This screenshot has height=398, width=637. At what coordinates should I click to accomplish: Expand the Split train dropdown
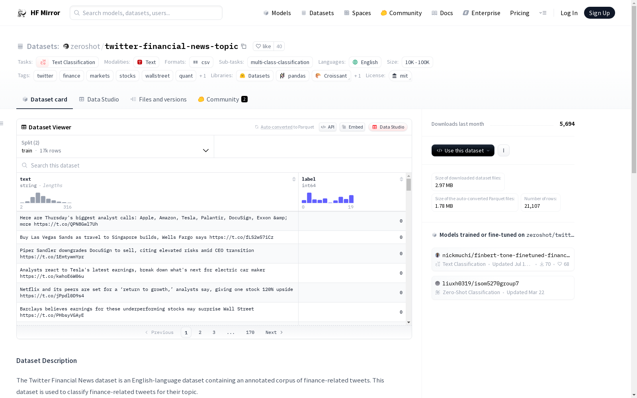[x=115, y=146]
